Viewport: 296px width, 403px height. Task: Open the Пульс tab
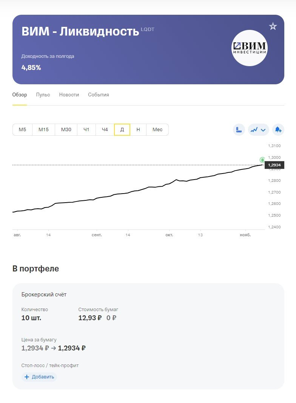coord(43,95)
